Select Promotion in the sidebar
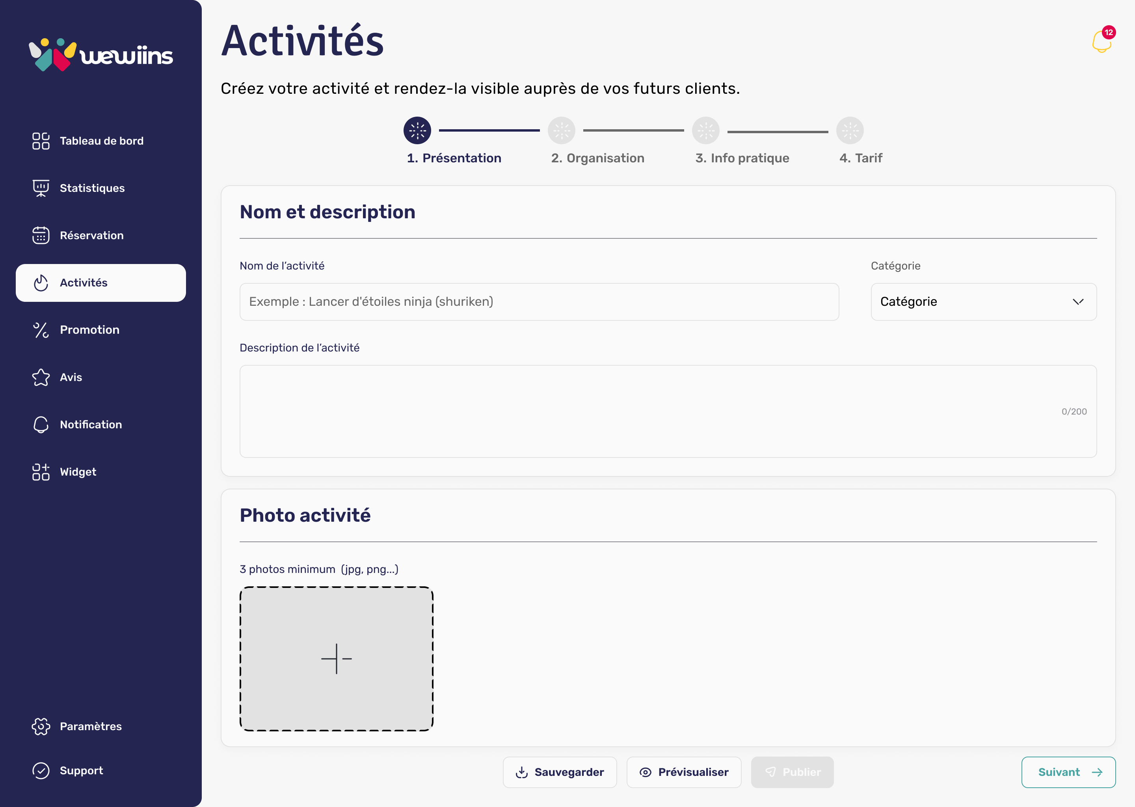Screen dimensions: 1135x807 tap(101, 330)
